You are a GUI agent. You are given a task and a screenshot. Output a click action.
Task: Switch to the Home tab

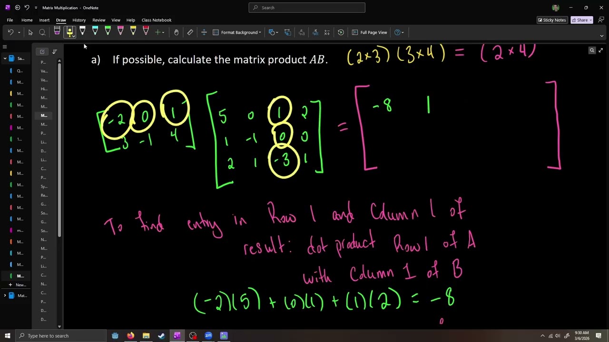[27, 20]
